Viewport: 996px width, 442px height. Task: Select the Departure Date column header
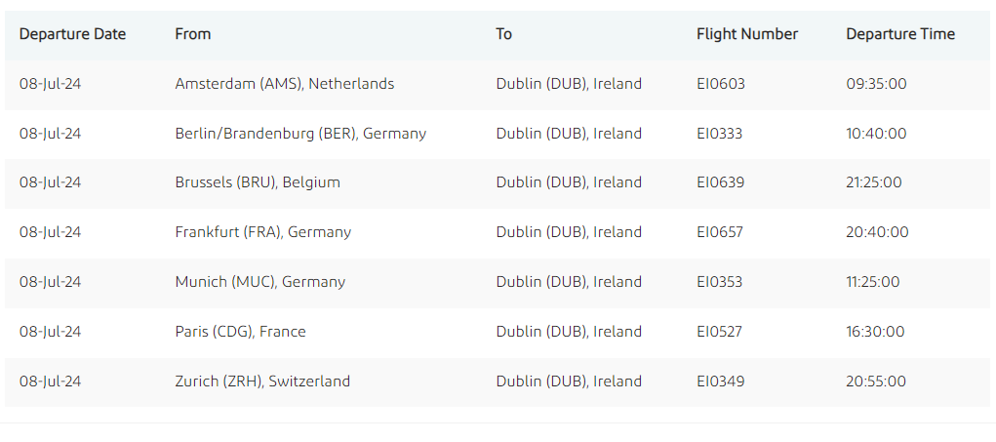tap(72, 34)
